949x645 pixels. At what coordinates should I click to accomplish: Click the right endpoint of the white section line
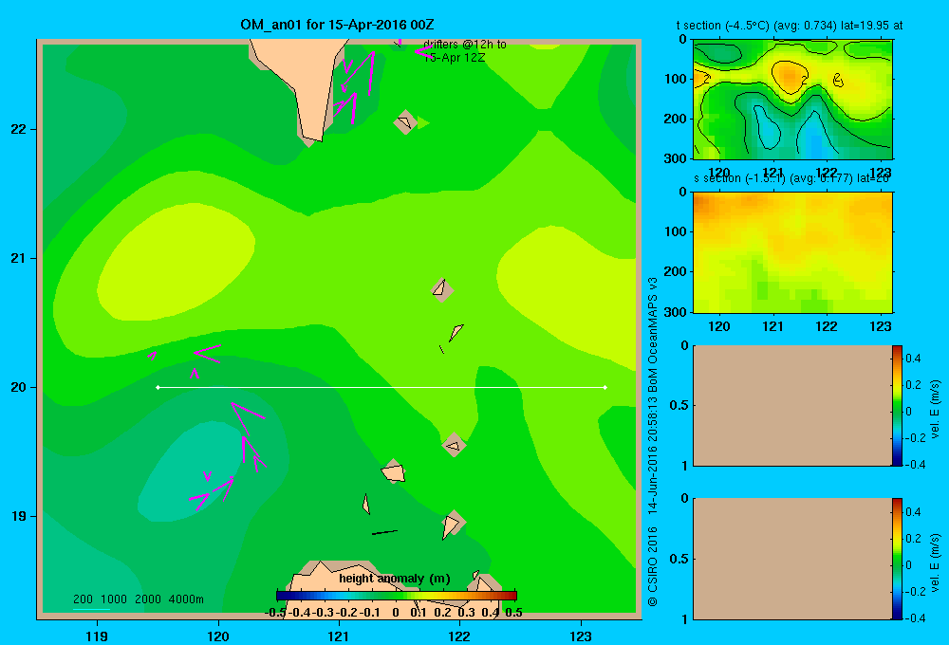[605, 387]
